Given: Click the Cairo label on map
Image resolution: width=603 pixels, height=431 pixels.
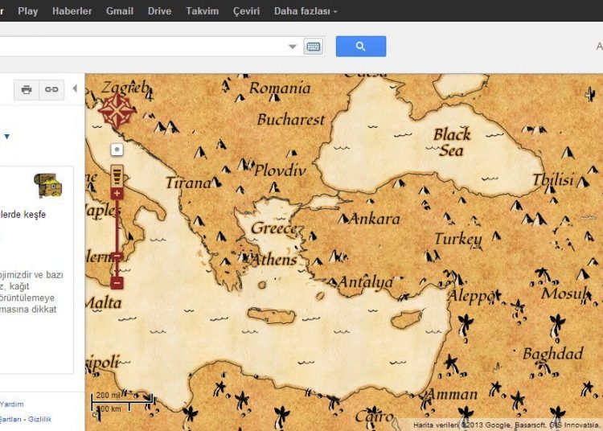Looking at the screenshot, I should tap(374, 416).
